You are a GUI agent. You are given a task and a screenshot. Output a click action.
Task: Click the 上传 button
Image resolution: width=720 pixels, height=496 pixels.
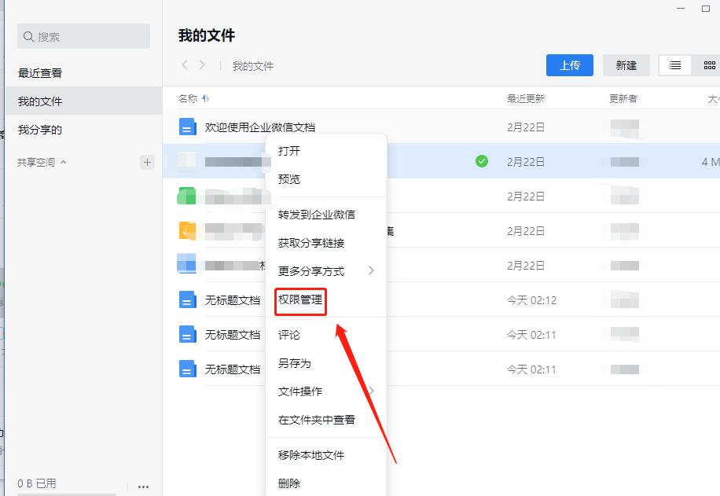(570, 65)
